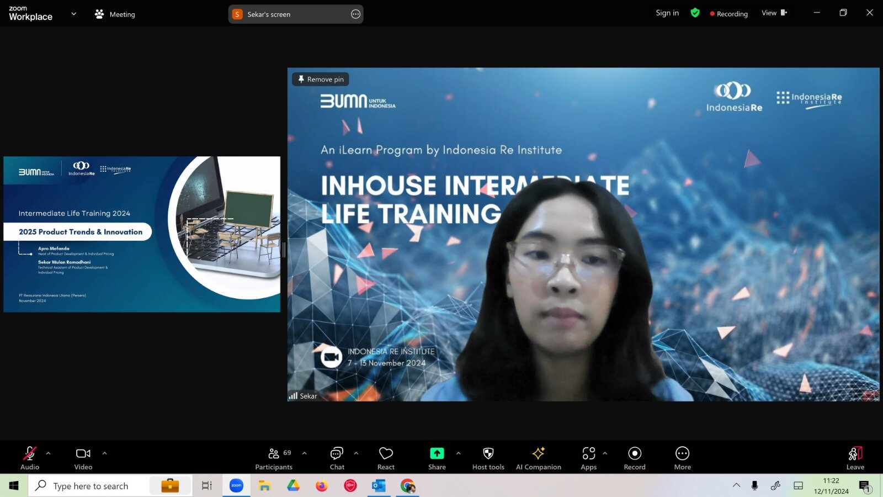Open Task View in taskbar
The width and height of the screenshot is (883, 497).
[207, 486]
